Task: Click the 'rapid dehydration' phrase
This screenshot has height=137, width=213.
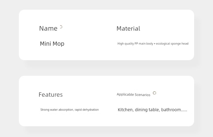Action: pyautogui.click(x=87, y=110)
